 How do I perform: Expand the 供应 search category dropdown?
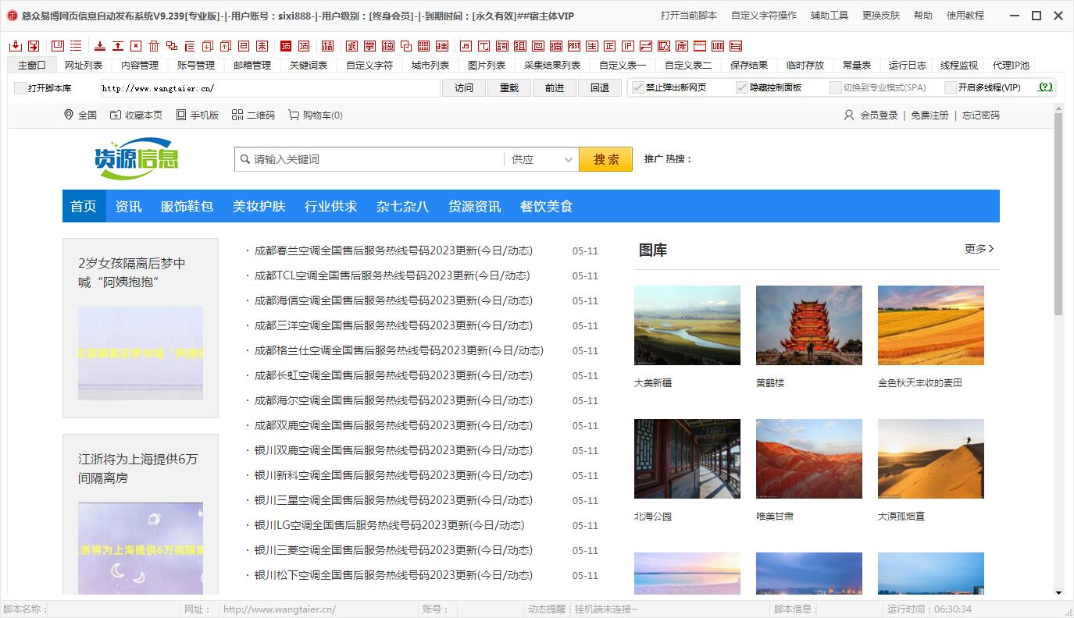click(542, 159)
